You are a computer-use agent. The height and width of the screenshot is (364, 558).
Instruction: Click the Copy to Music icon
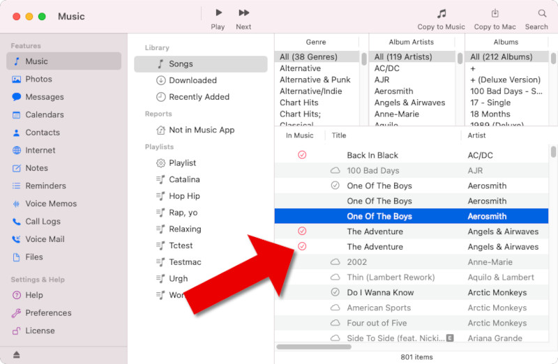442,14
